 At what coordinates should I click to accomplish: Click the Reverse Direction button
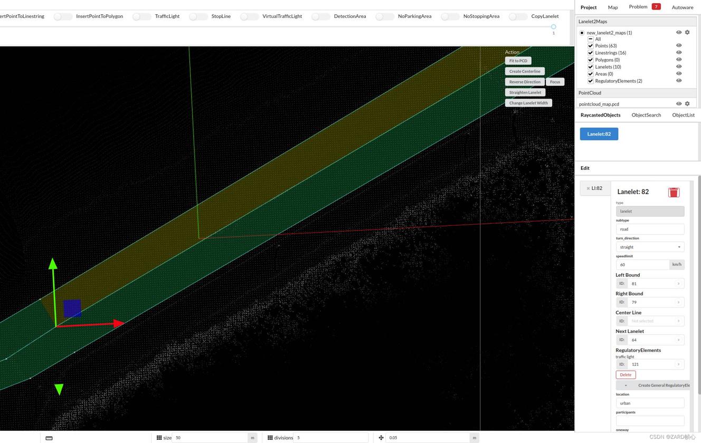click(x=525, y=82)
